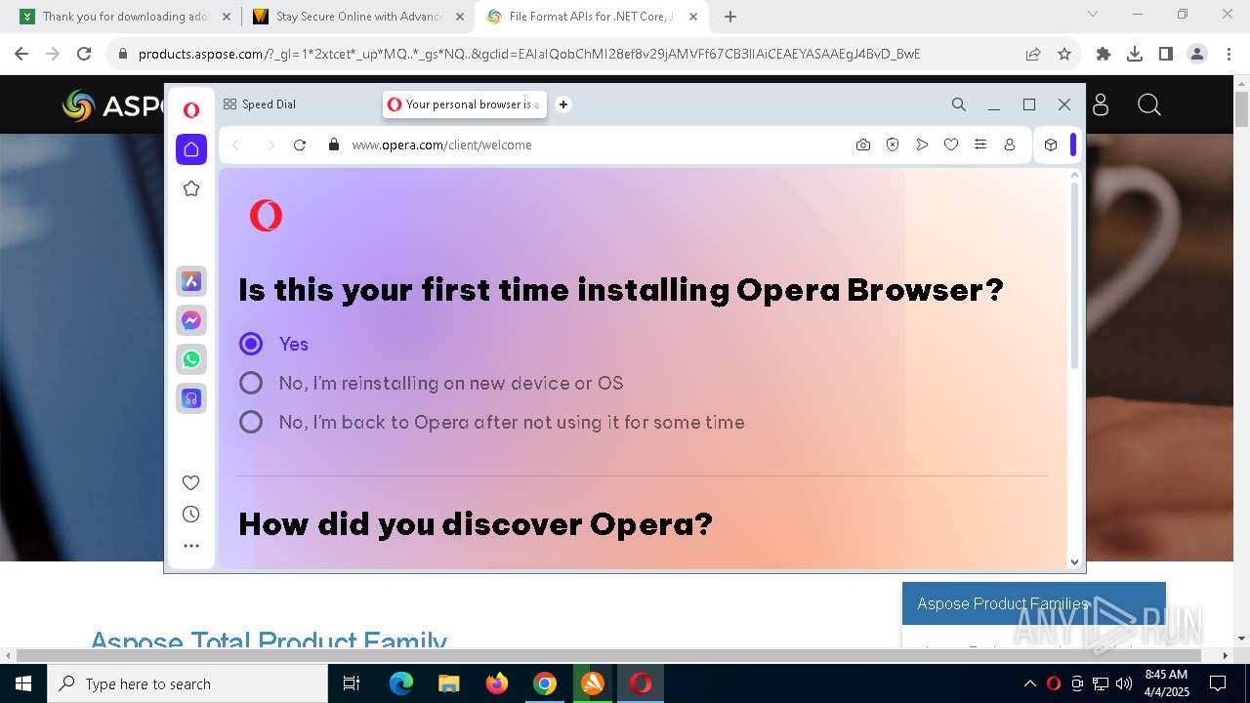Screen dimensions: 1250x703
Task: Open Facebook Messenger in Opera sidebar
Action: pos(191,320)
